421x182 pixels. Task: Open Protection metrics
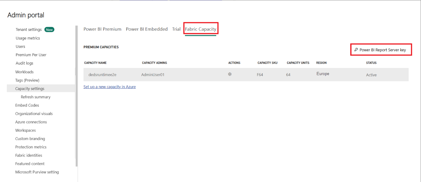click(31, 147)
